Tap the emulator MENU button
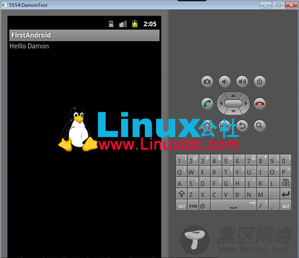Viewport: 299px width, 258px height. (225, 126)
